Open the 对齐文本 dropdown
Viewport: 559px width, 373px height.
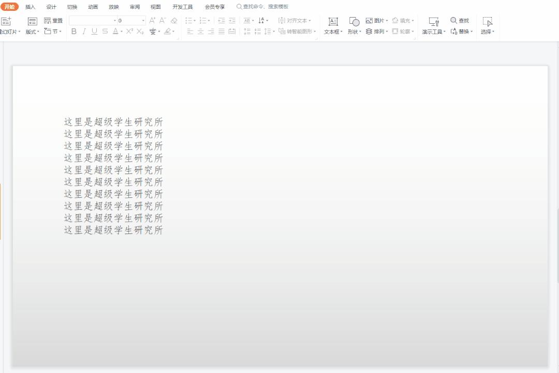(x=295, y=21)
